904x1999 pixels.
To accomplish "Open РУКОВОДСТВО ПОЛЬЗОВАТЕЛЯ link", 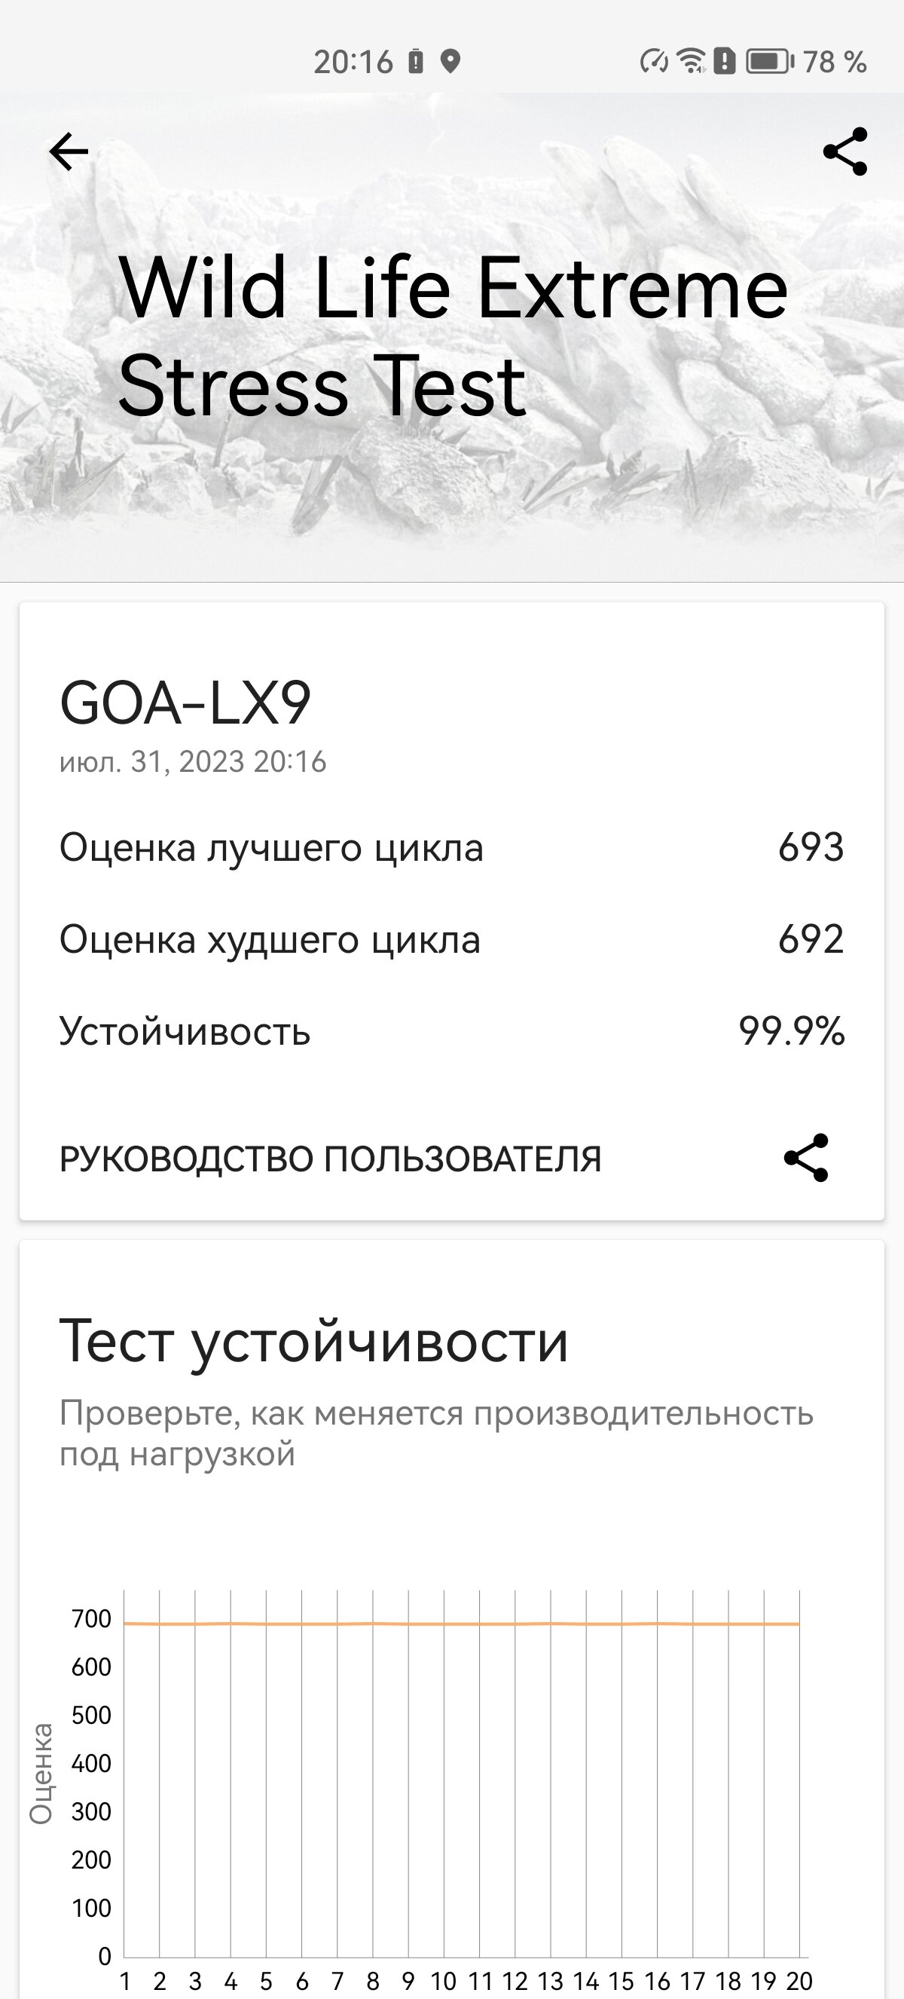I will pyautogui.click(x=330, y=1159).
